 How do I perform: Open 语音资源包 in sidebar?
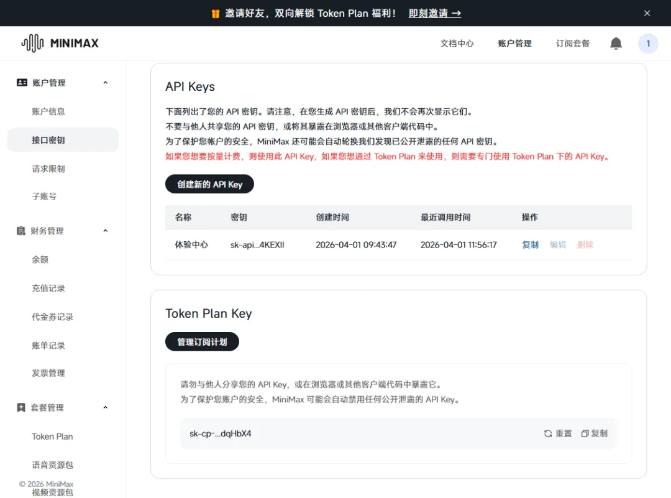coord(53,465)
